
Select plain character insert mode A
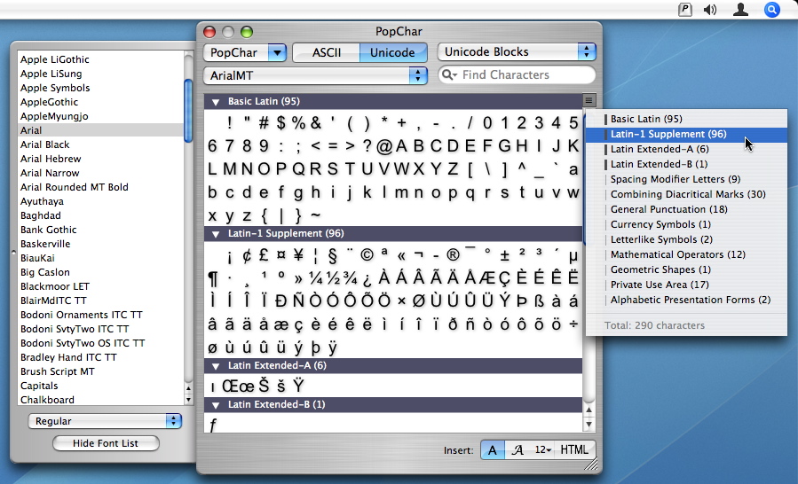[x=492, y=450]
